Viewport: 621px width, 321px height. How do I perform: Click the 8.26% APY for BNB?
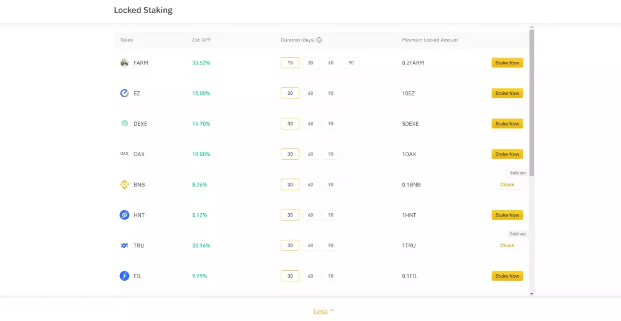tap(199, 185)
